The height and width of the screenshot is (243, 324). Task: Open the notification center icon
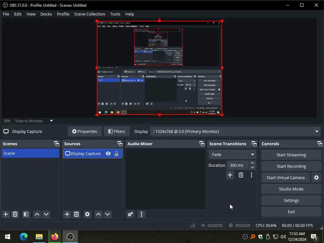(314, 237)
